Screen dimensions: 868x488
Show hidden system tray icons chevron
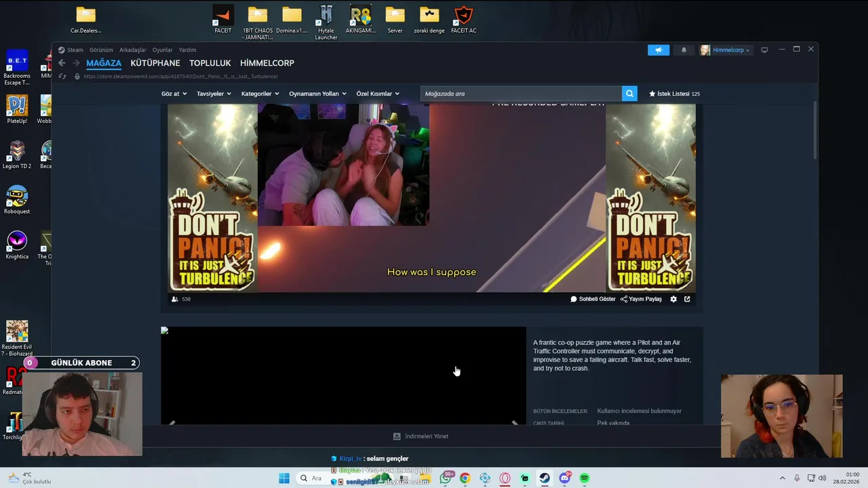click(x=782, y=479)
